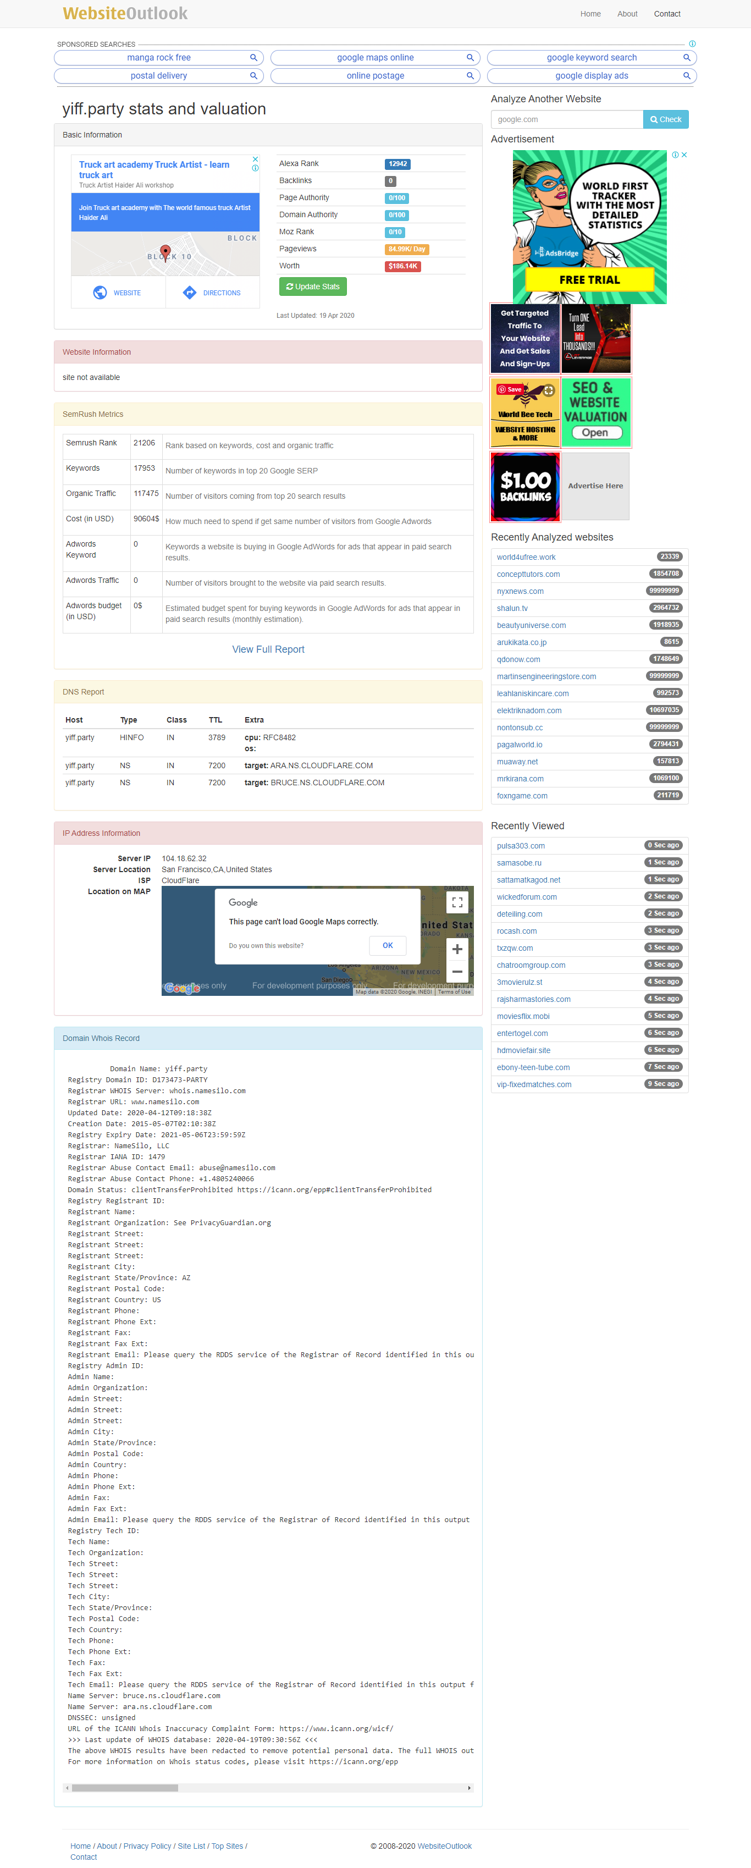The image size is (751, 1868).
Task: Click whois scrollbar left arrow
Action: (x=68, y=1788)
